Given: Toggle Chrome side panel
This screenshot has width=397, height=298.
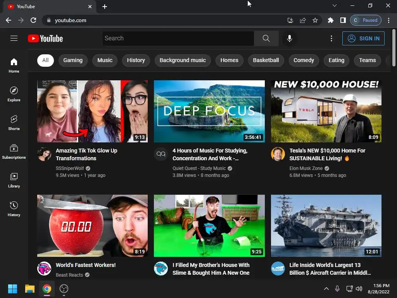Looking at the screenshot, I should pos(343,20).
